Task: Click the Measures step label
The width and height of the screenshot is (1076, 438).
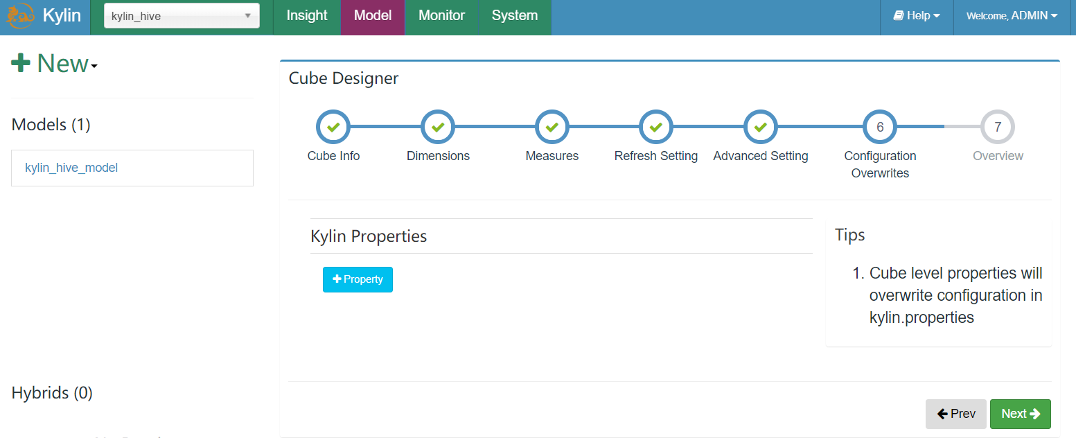Action: tap(552, 156)
